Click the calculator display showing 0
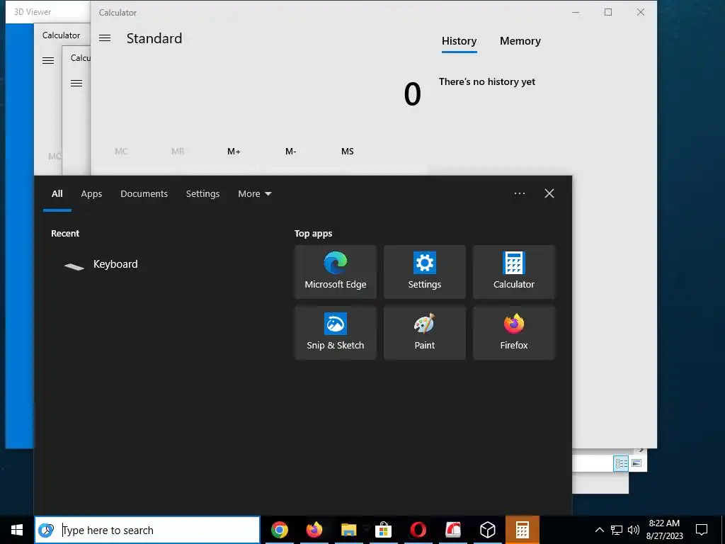This screenshot has height=544, width=725. [x=413, y=94]
